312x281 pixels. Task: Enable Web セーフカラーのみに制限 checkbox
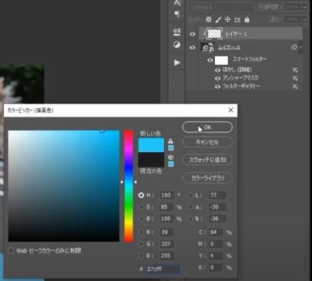[x=11, y=250]
